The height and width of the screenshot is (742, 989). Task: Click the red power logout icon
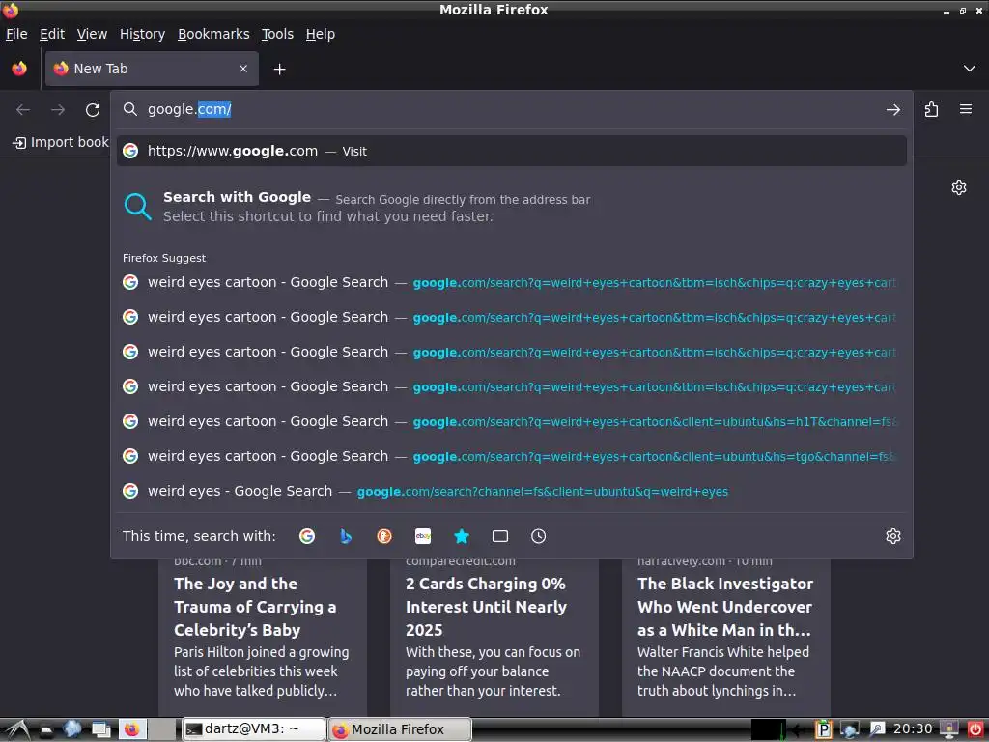point(975,729)
